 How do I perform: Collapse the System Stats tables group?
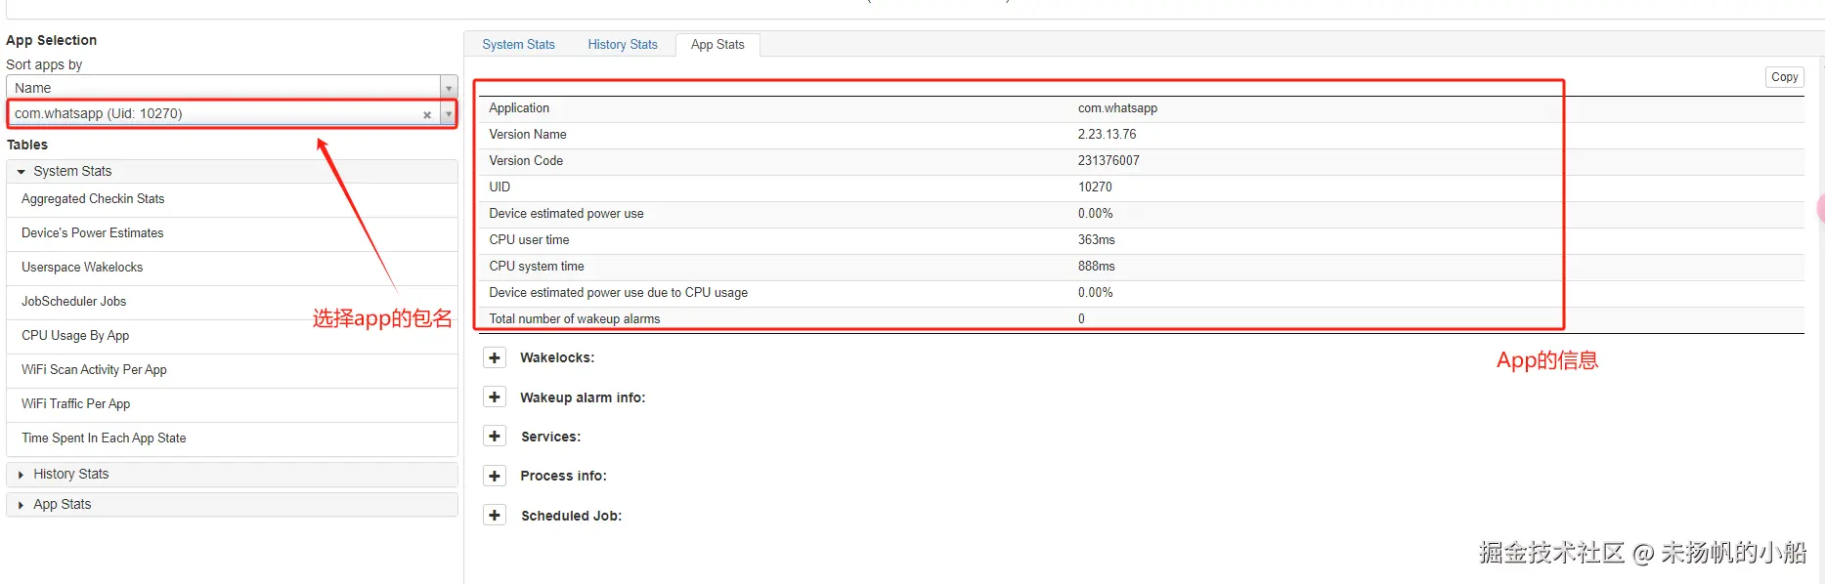coord(232,171)
